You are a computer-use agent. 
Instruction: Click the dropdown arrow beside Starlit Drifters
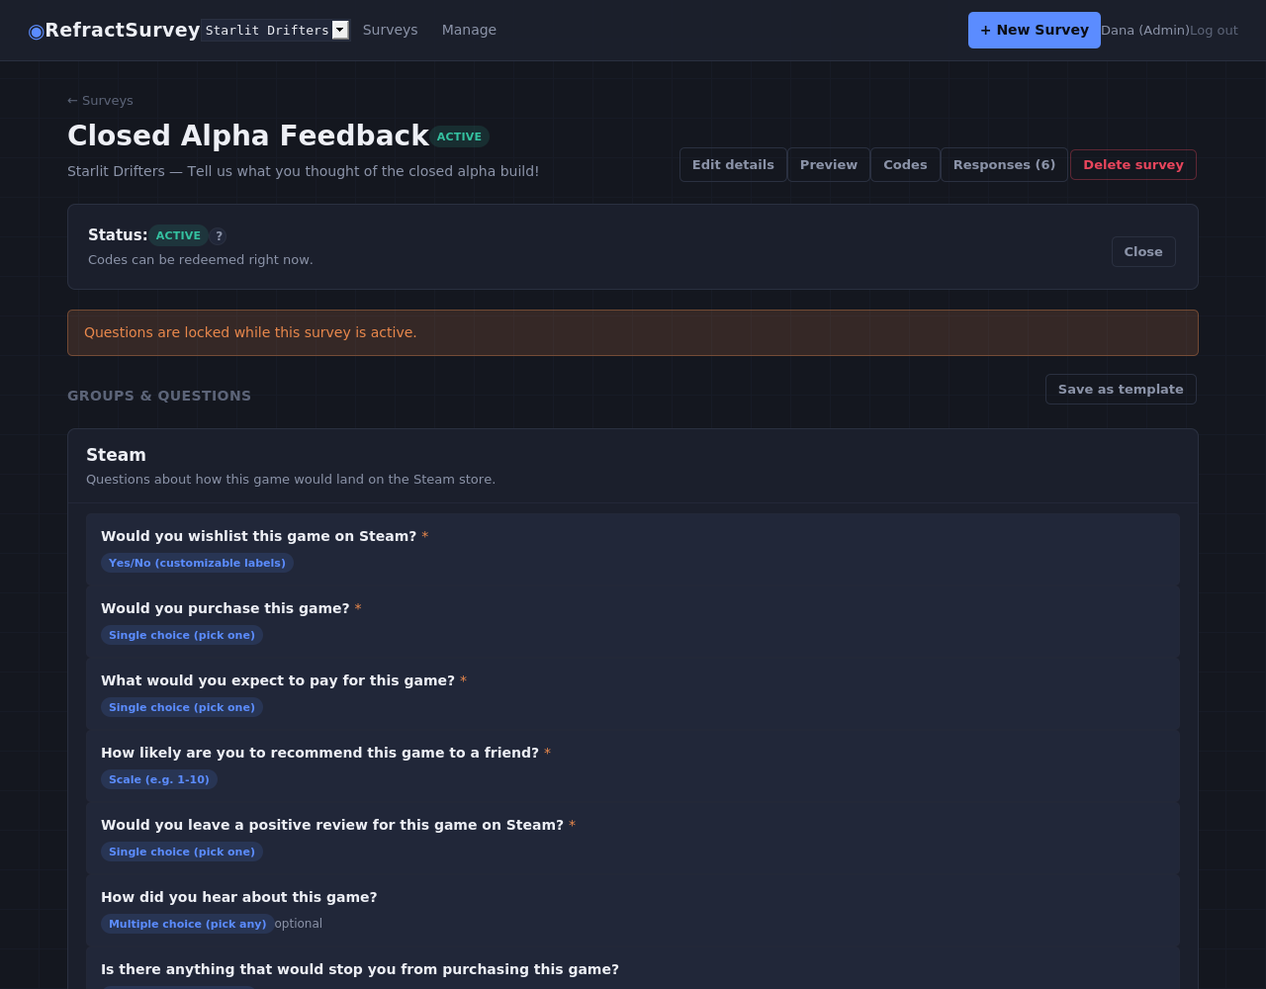click(340, 30)
